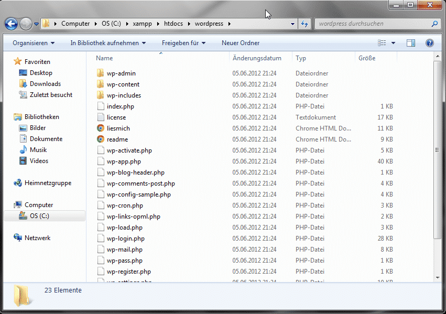Image resolution: width=446 pixels, height=314 pixels.
Task: Select the wp-login.php file name
Action: [125, 239]
